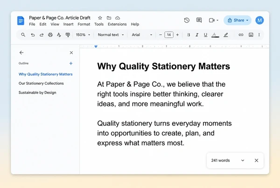Click the paragraph starting At Paper & Page Co.
This screenshot has height=188, width=280.
coord(161,94)
